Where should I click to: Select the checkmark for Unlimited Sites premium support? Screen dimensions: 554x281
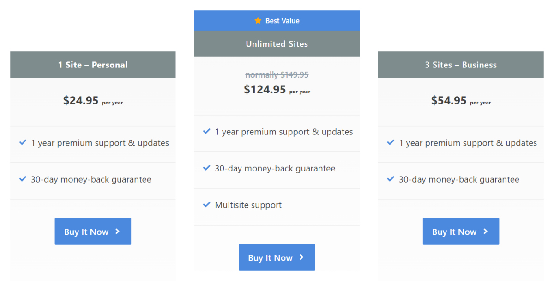click(x=206, y=131)
